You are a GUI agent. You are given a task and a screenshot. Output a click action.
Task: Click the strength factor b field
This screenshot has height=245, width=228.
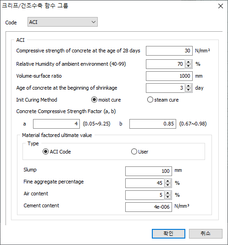153,124
